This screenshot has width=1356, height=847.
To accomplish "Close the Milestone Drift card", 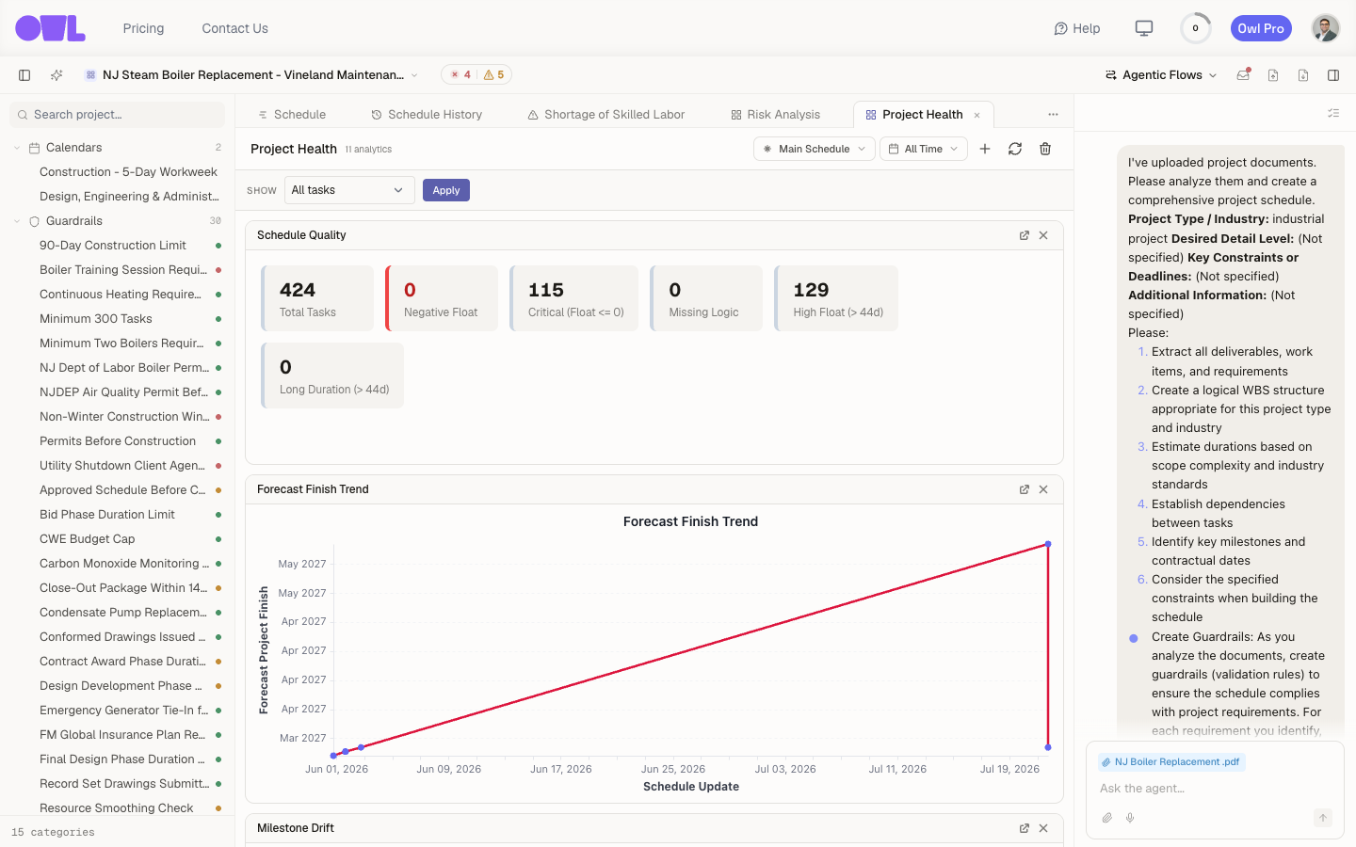I will pyautogui.click(x=1043, y=828).
